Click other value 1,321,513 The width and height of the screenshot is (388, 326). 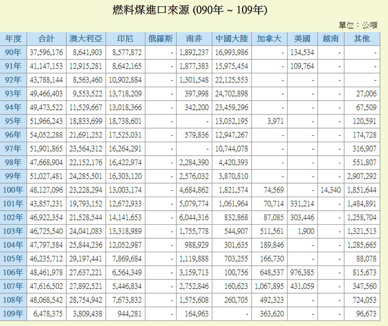(362, 231)
